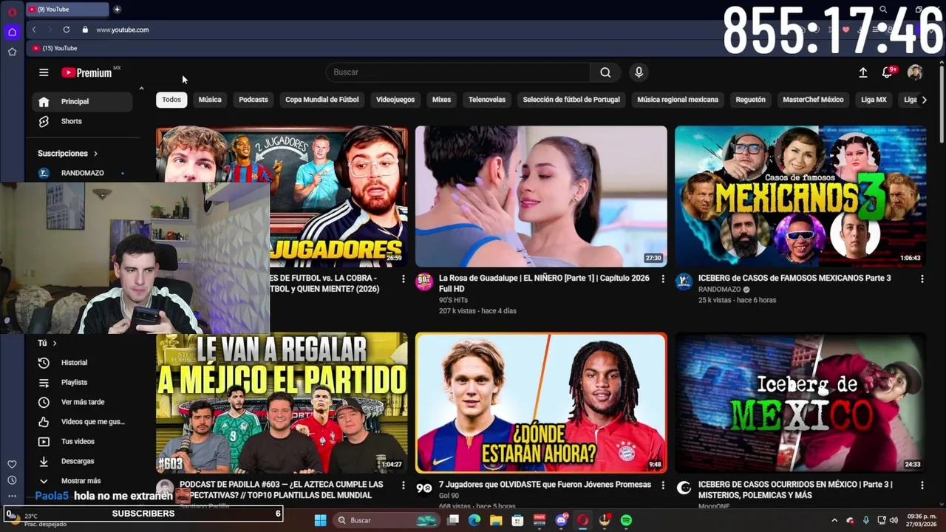Viewport: 946px width, 532px height.
Task: Open options for 7 Jugadores que OLVIDASTE video
Action: [x=662, y=485]
